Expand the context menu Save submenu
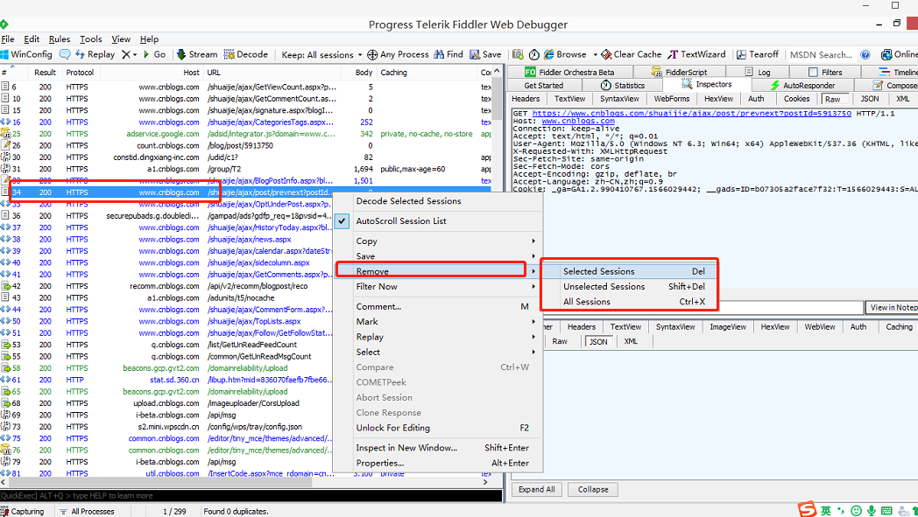Screen dimensions: 918x517 pyautogui.click(x=438, y=256)
